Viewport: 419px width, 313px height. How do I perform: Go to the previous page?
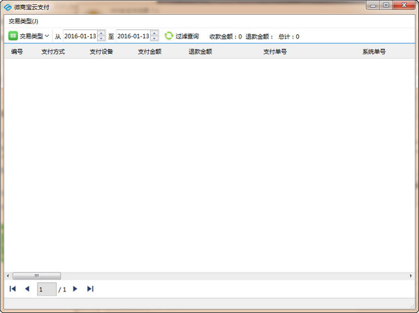tap(27, 289)
